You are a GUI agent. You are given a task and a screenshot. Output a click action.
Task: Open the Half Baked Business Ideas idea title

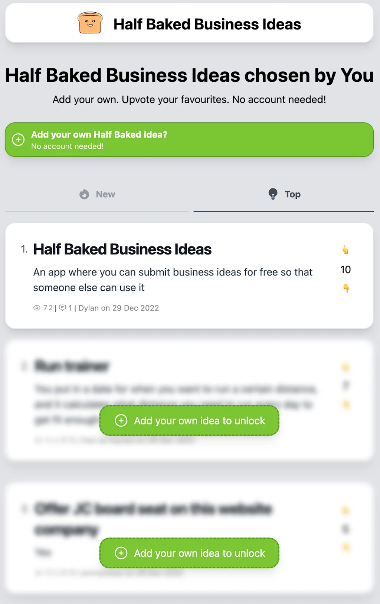[x=122, y=249]
